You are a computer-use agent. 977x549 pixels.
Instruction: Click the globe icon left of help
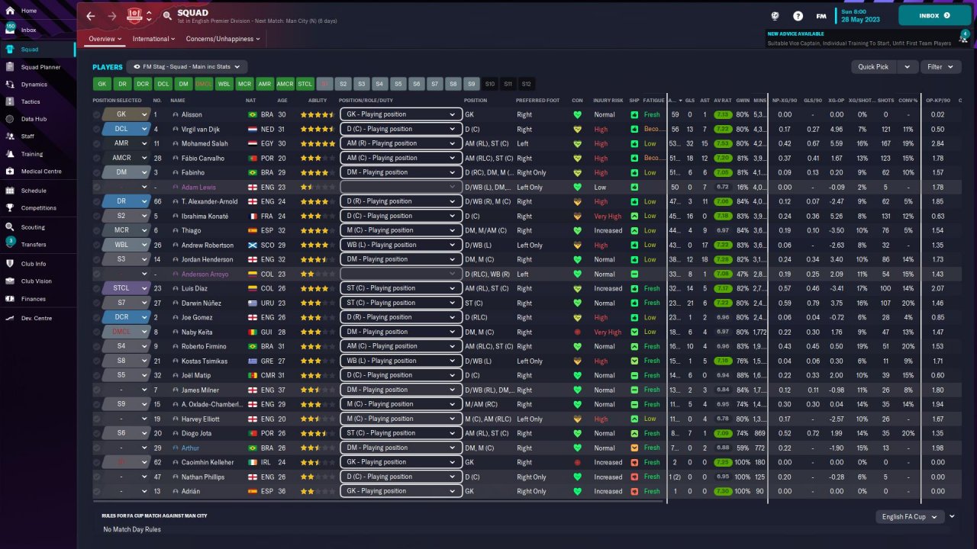point(775,15)
